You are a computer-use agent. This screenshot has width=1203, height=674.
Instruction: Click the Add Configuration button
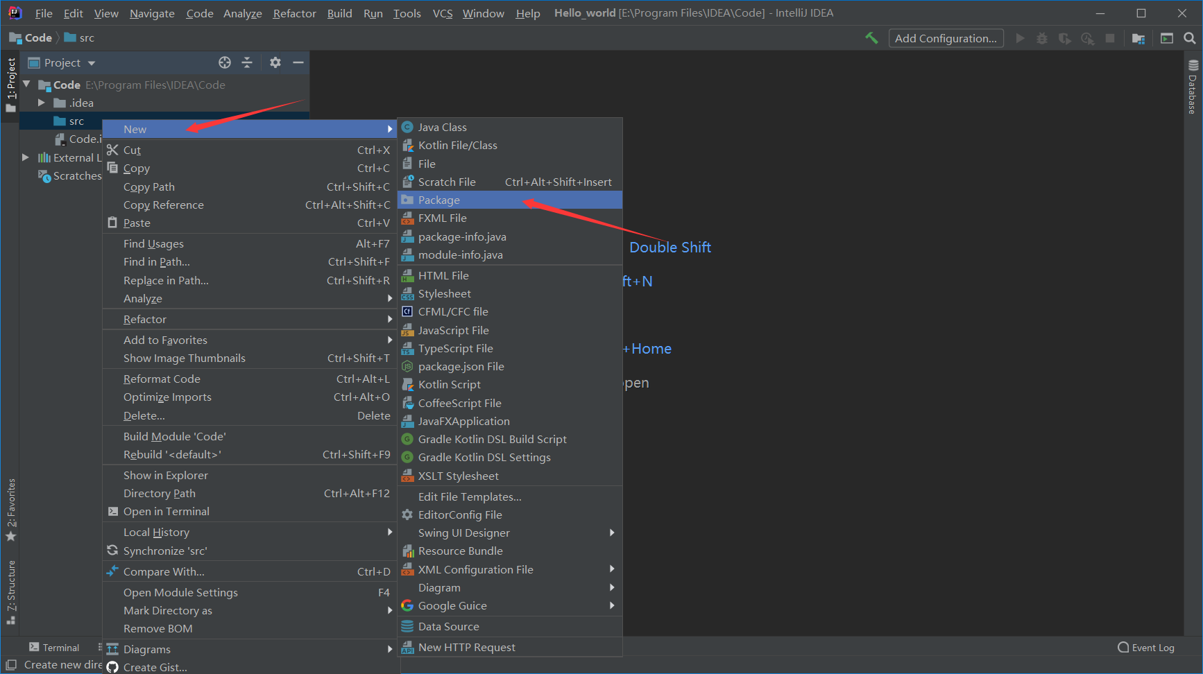(x=946, y=38)
